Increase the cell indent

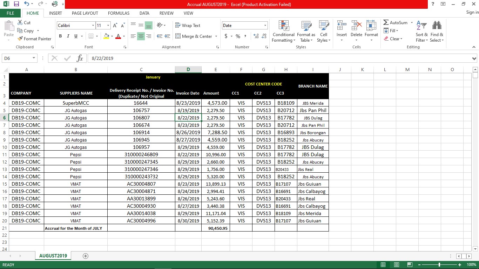click(168, 36)
